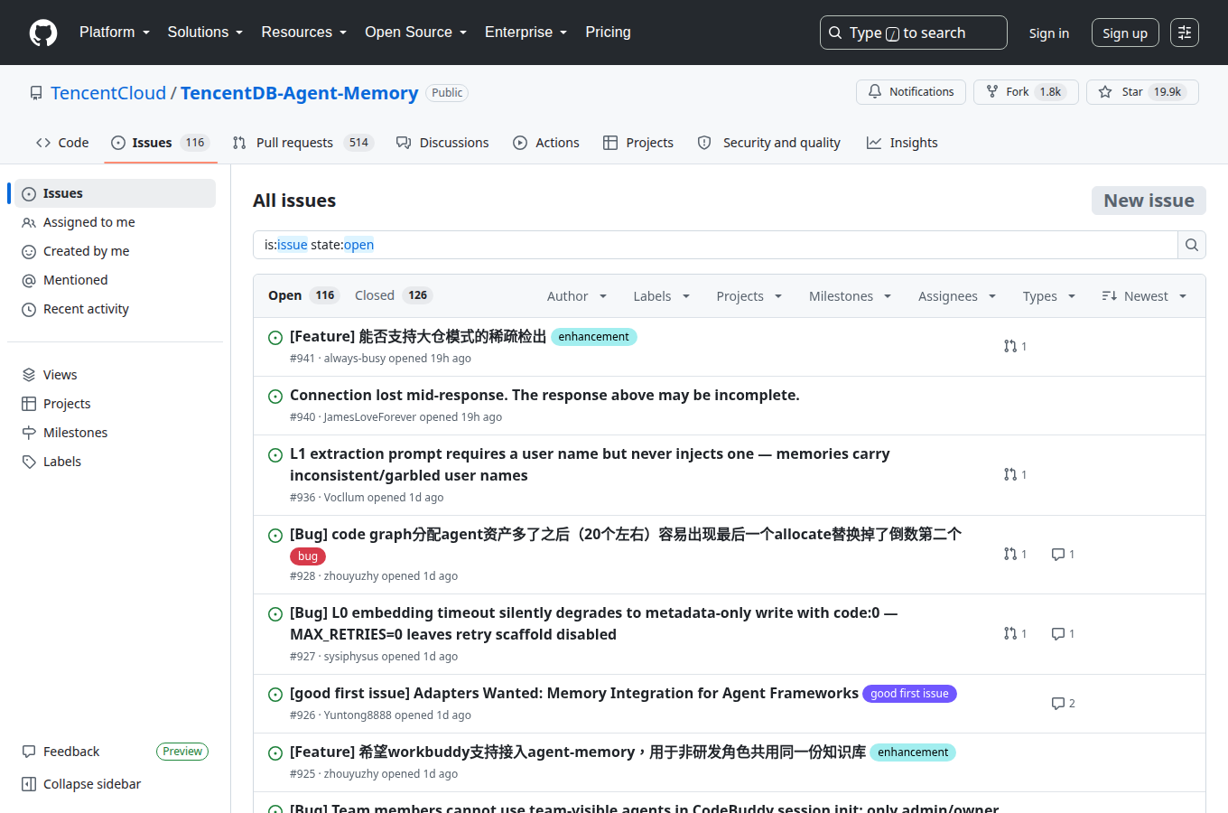Click the search magnifier icon beside the issue filter
The height and width of the screenshot is (813, 1228).
[1192, 245]
